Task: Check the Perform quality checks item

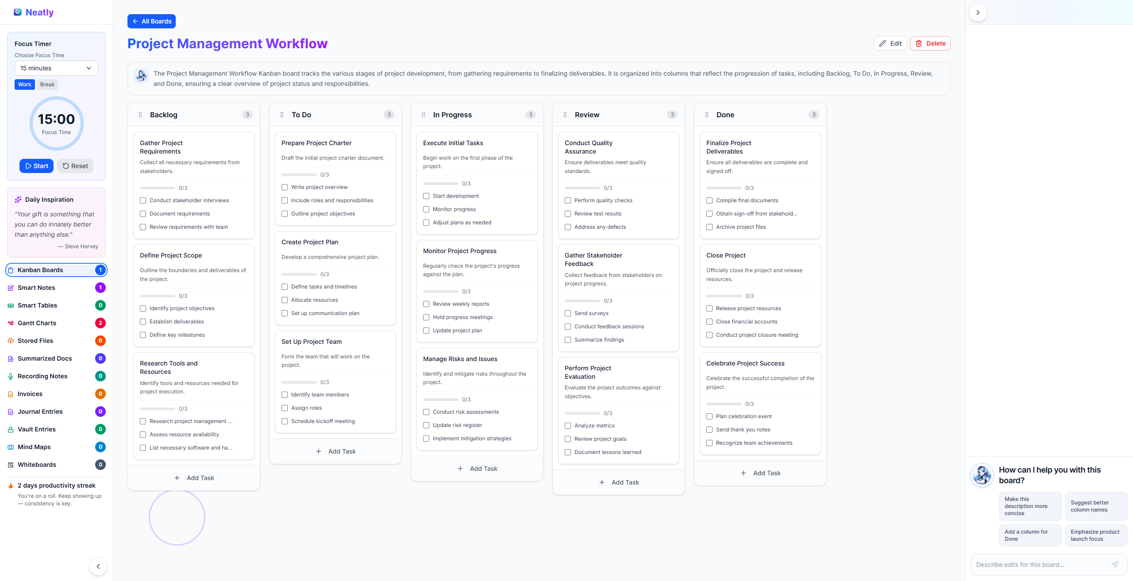Action: pyautogui.click(x=568, y=200)
